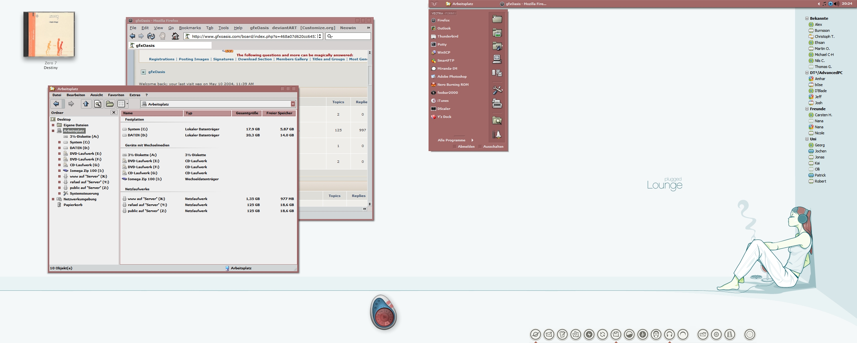Viewport: 857px width, 343px height.
Task: Open the network connections icon in start menu
Action: (x=497, y=73)
